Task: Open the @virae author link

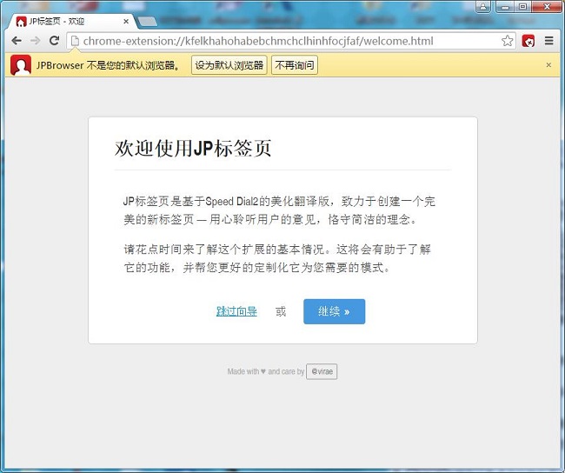Action: click(322, 371)
